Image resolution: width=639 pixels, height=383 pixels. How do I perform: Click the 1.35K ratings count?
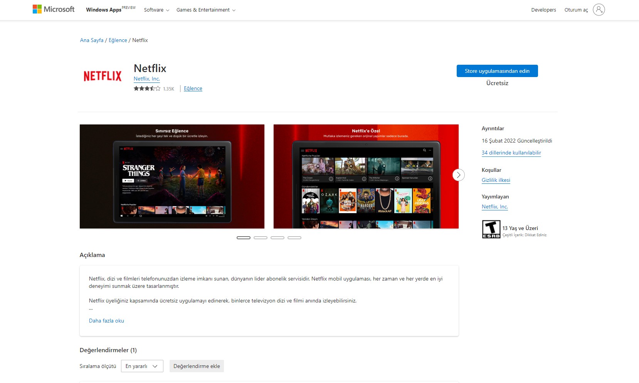click(168, 89)
